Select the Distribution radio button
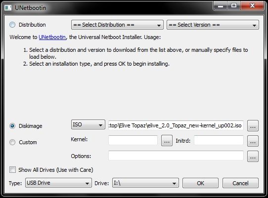 tap(12, 25)
